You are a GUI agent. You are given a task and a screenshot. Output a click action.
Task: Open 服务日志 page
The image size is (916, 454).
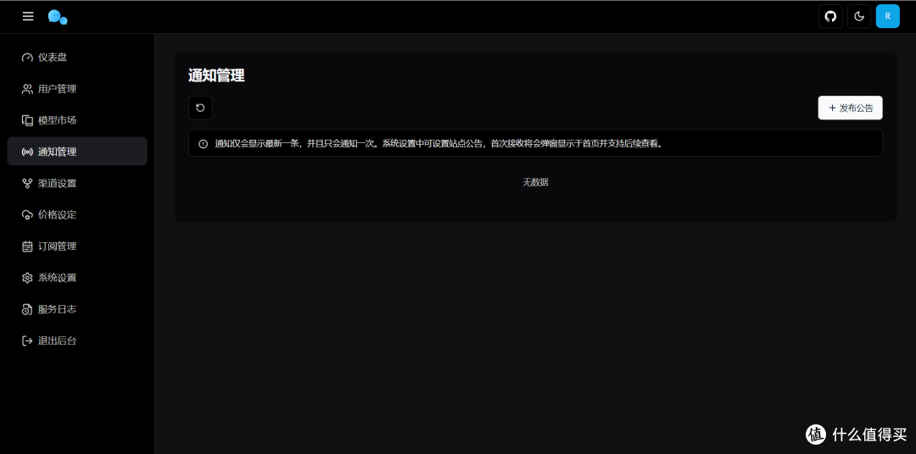coord(77,309)
